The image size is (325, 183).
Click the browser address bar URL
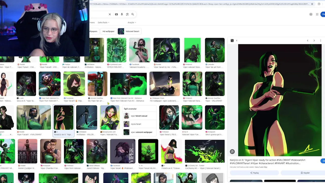point(199,4)
